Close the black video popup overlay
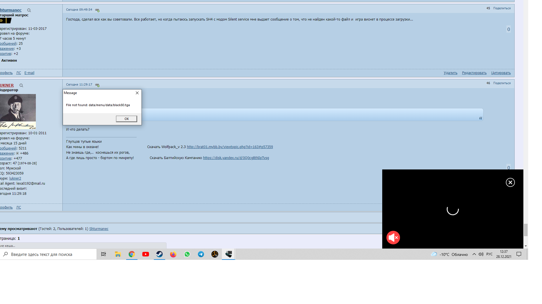The height and width of the screenshot is (304, 542). coord(510,182)
